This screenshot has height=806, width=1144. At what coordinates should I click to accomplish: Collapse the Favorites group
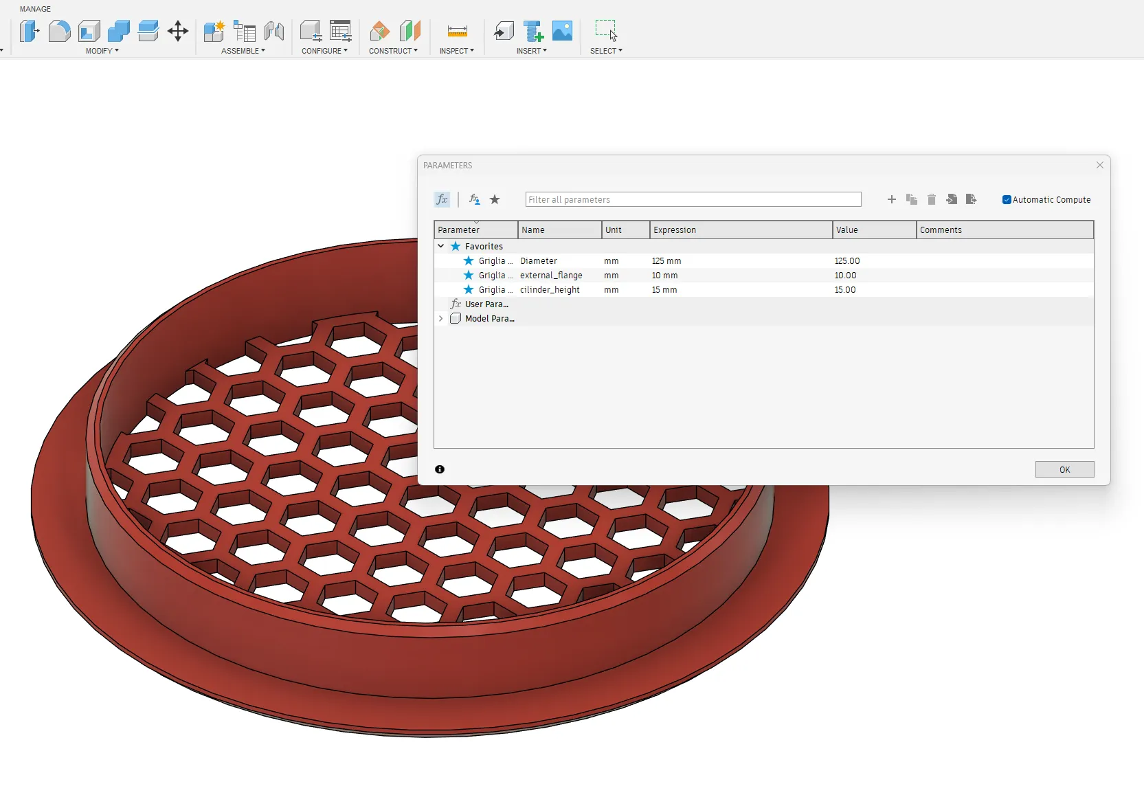pos(441,246)
